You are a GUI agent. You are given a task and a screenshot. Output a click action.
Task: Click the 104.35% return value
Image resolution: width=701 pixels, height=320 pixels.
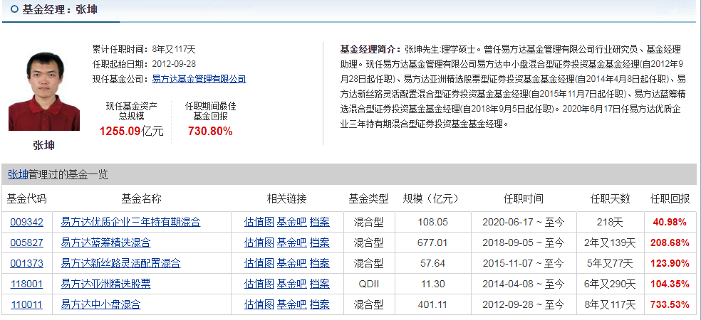pyautogui.click(x=670, y=284)
